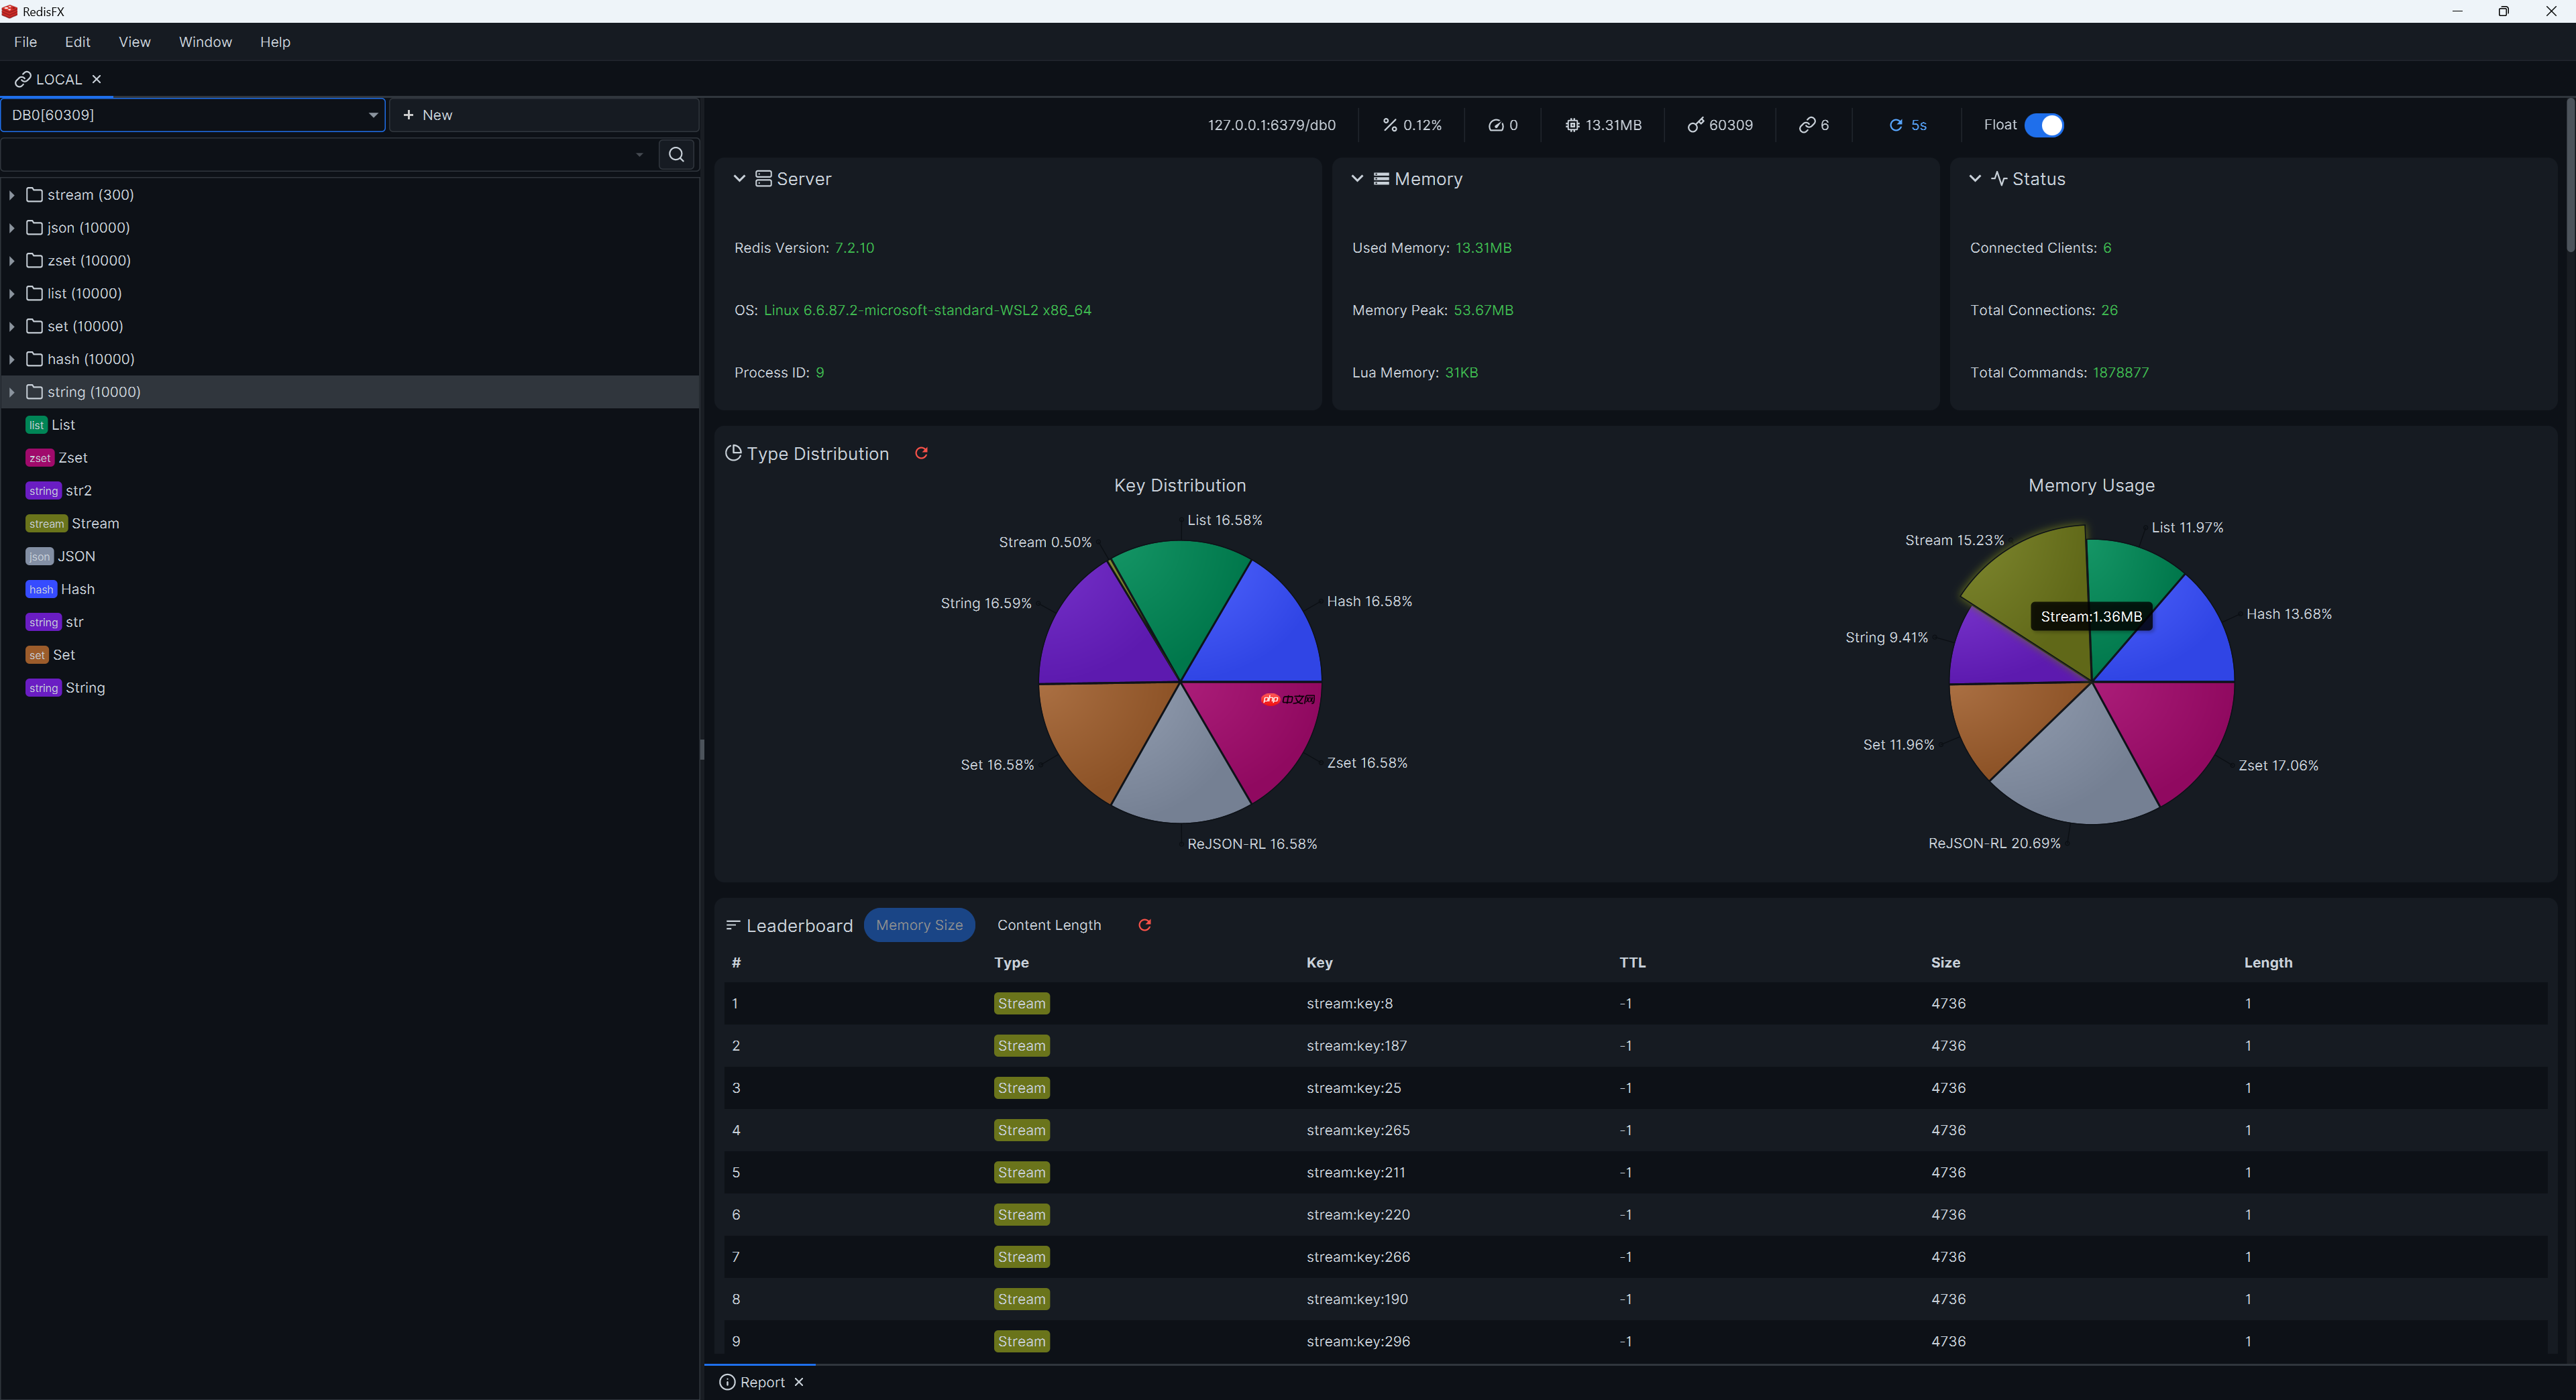Refresh the Leaderboard data

pos(1145,925)
